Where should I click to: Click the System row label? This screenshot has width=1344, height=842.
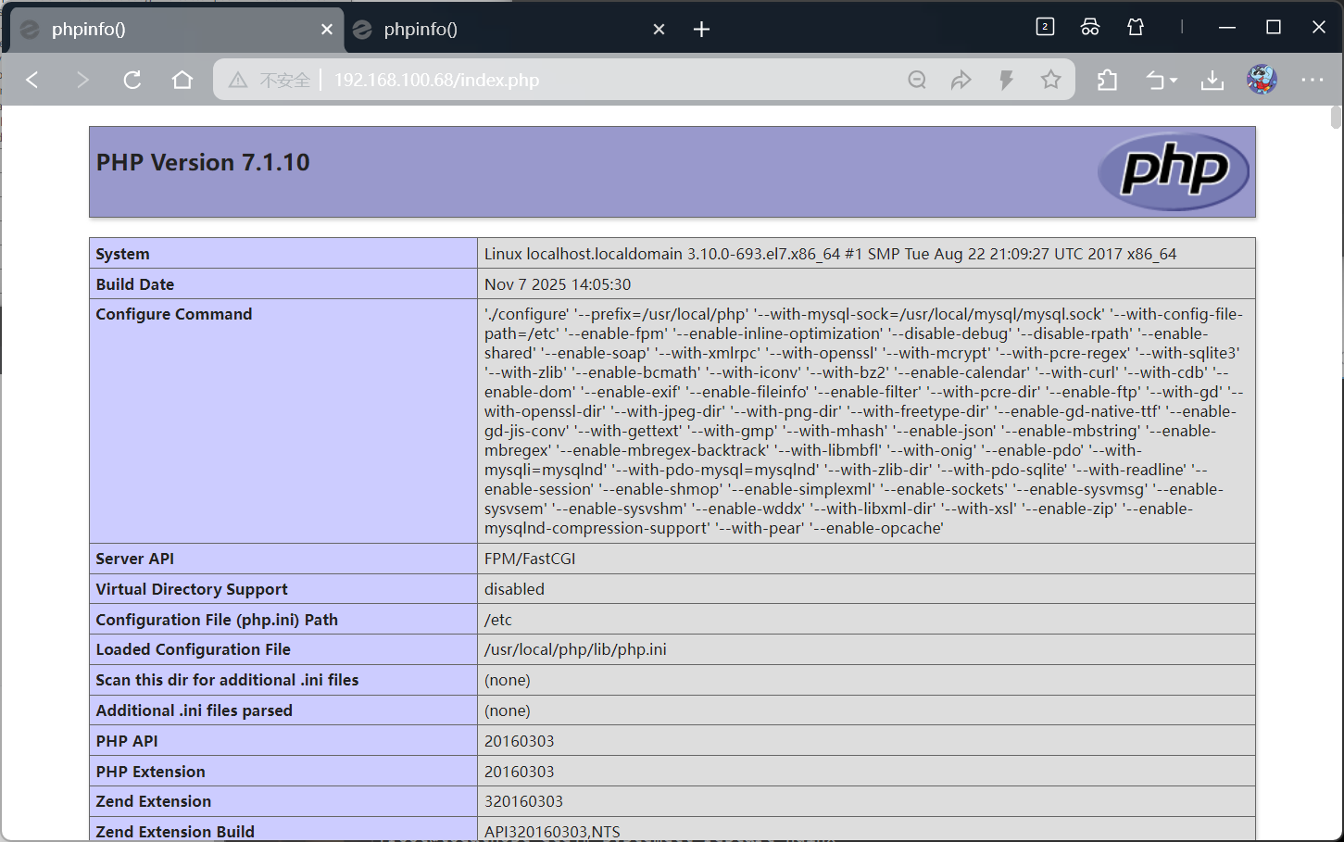pos(122,254)
